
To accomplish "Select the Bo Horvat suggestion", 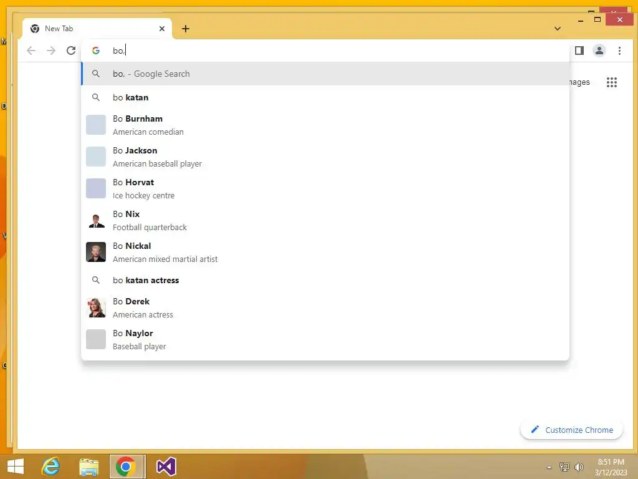I will tap(325, 188).
